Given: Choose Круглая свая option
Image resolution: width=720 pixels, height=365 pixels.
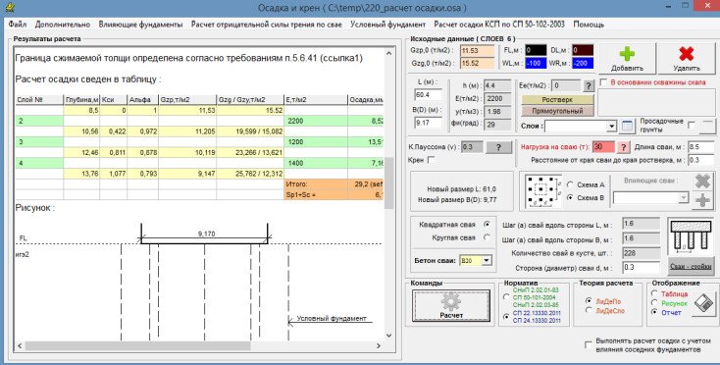Looking at the screenshot, I should 487,237.
